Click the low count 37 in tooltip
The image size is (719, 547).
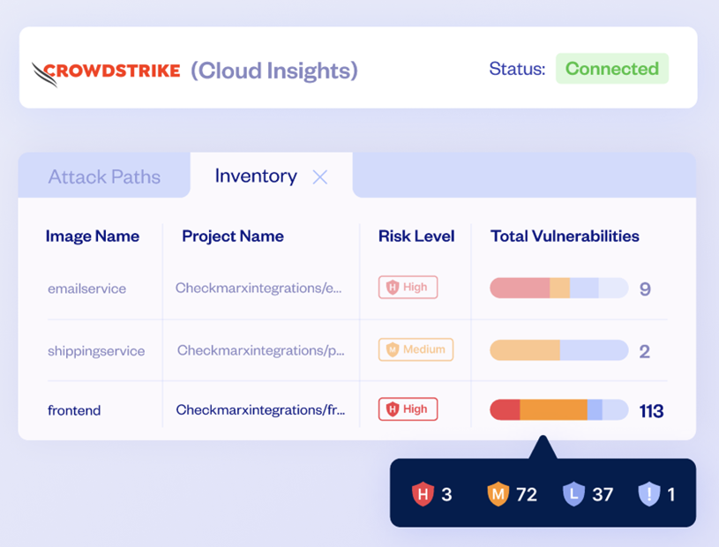[603, 495]
